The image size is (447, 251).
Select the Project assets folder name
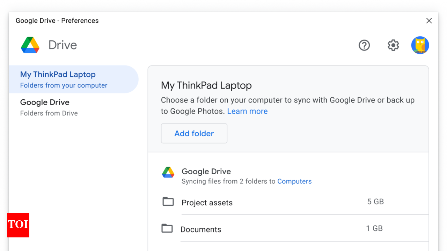[207, 203]
